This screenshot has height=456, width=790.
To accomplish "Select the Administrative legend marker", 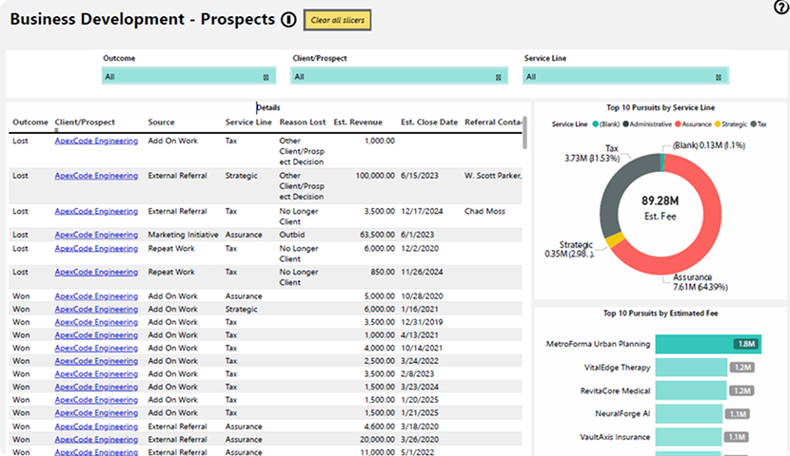I will [x=623, y=124].
